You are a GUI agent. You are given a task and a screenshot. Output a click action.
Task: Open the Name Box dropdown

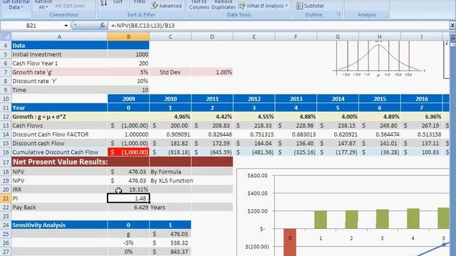coord(66,26)
